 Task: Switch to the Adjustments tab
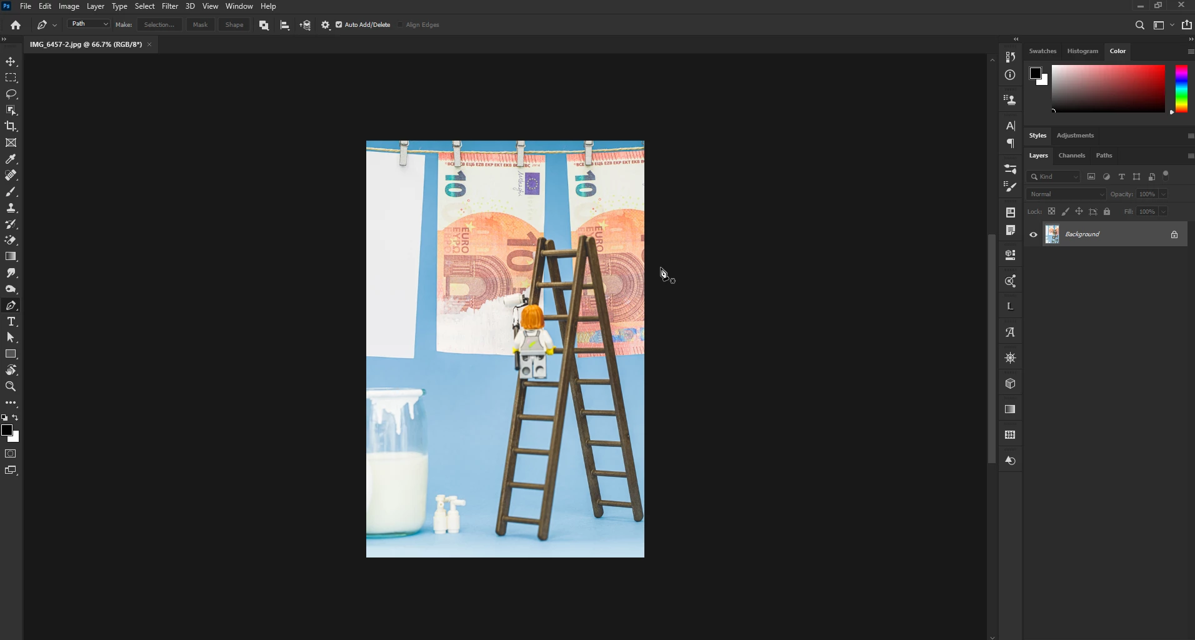(1075, 136)
